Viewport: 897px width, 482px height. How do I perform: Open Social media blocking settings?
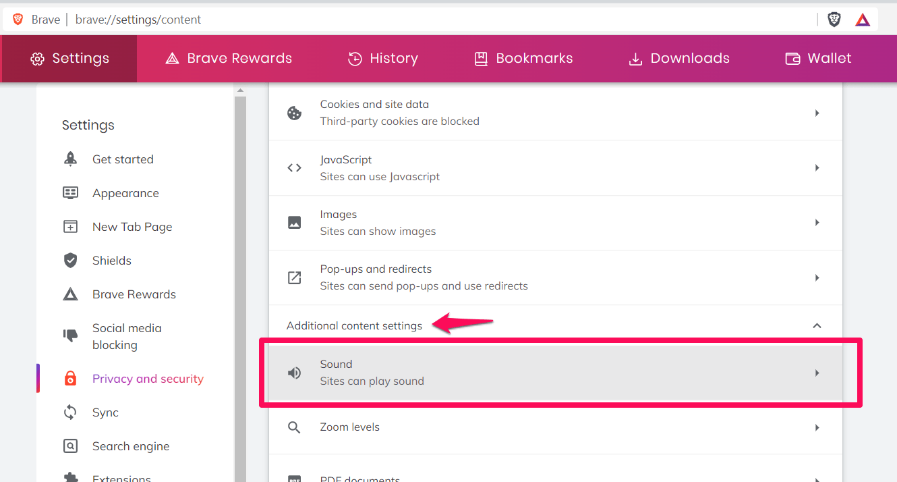click(127, 336)
